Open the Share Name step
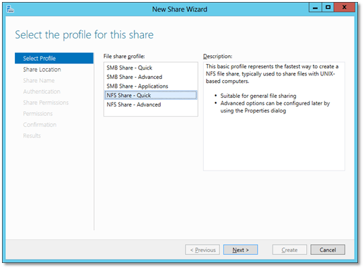The height and width of the screenshot is (269, 364). click(39, 80)
